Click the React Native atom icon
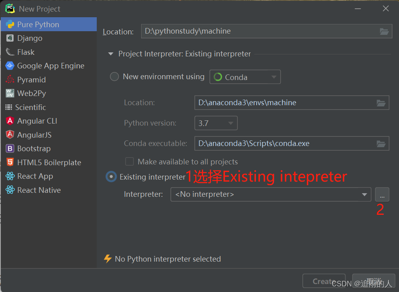This screenshot has width=399, height=292. (x=10, y=190)
